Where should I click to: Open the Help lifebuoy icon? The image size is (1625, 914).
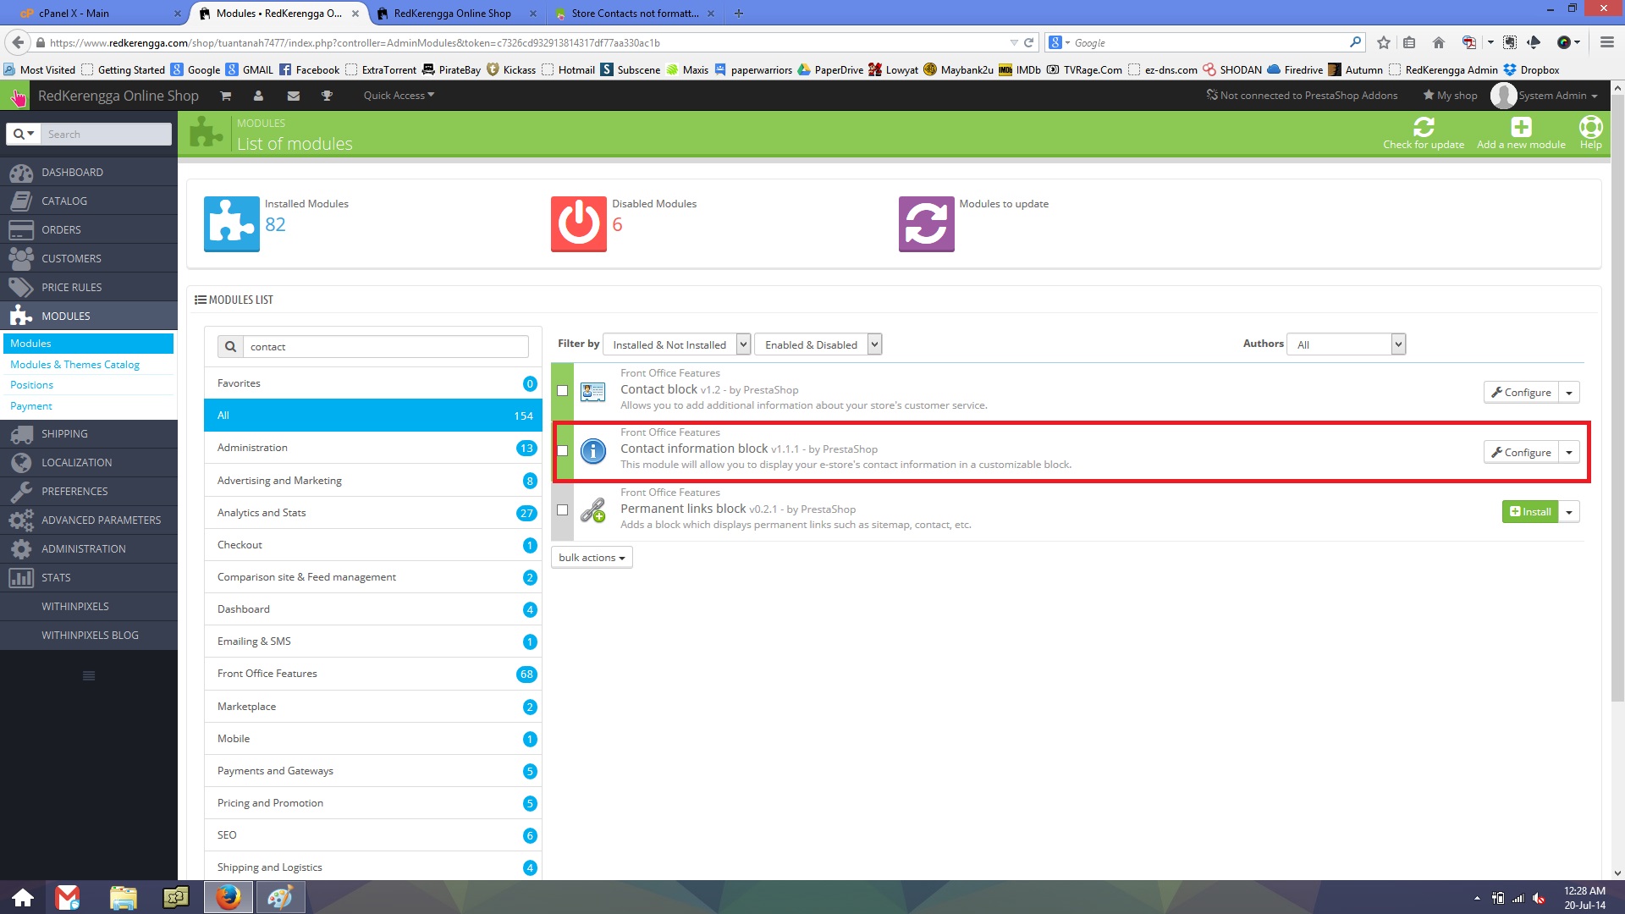1590,127
